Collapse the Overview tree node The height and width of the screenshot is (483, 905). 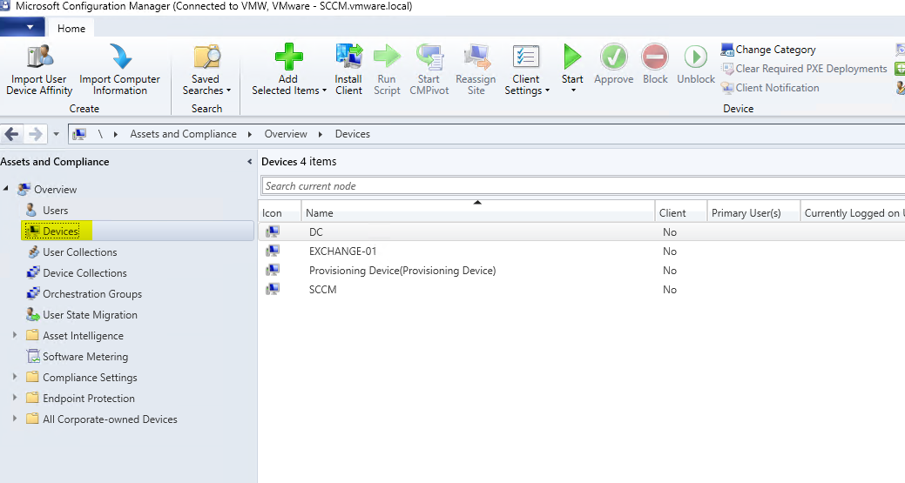click(8, 189)
